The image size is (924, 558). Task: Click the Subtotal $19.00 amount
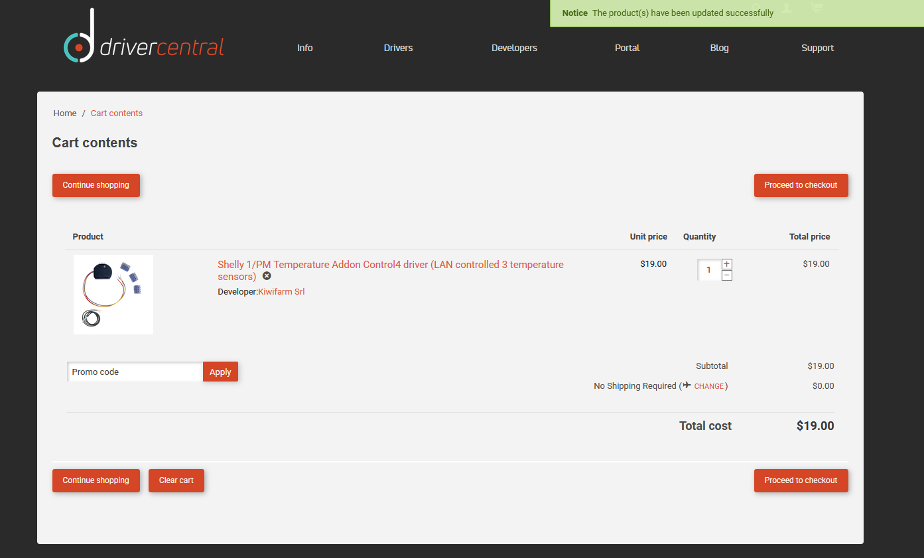coord(821,366)
